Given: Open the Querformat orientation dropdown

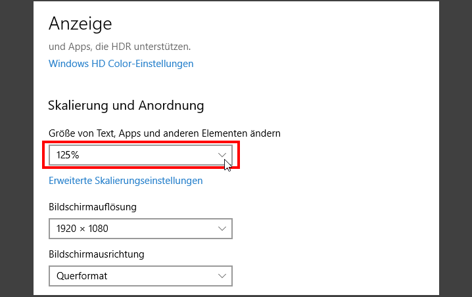Looking at the screenshot, I should 140,276.
